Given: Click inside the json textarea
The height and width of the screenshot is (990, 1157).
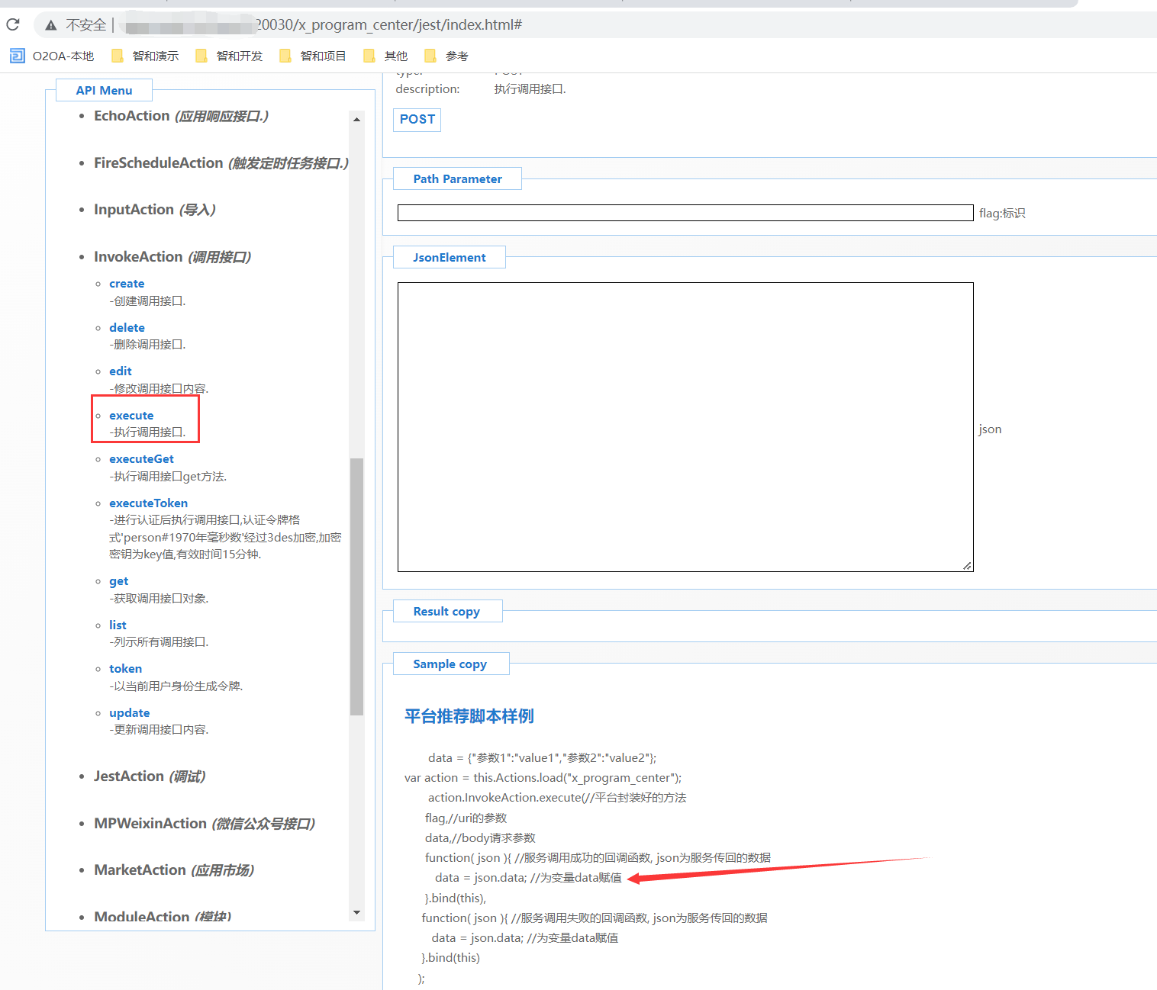Looking at the screenshot, I should point(685,426).
